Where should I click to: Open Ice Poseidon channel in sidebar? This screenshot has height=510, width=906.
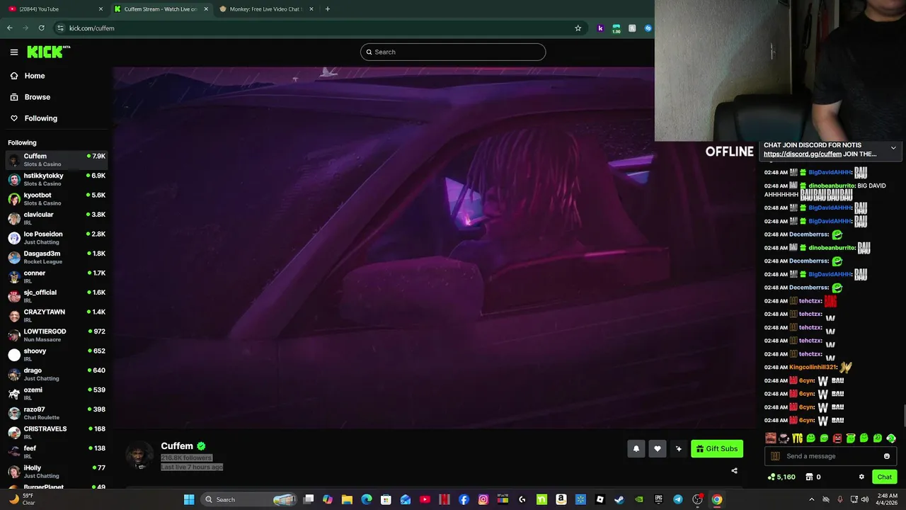(57, 237)
